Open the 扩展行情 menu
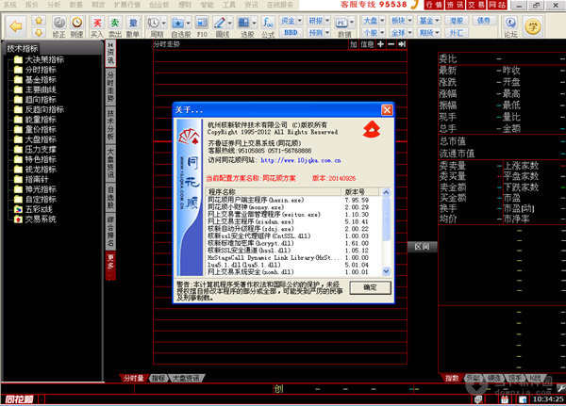 pos(126,5)
